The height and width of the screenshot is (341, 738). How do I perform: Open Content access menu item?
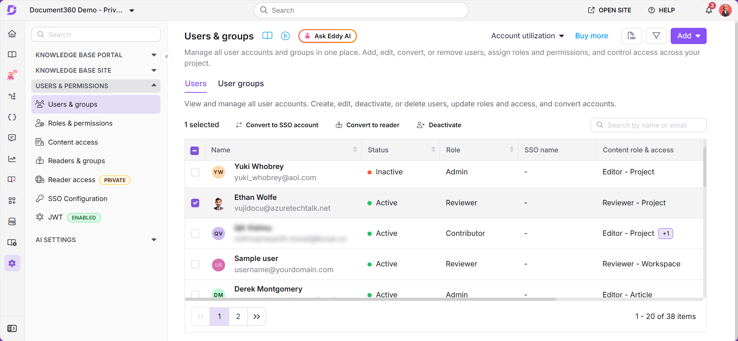click(96, 142)
